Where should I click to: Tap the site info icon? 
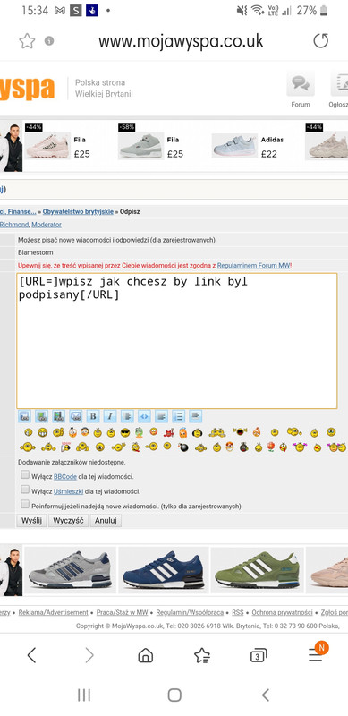click(x=49, y=41)
